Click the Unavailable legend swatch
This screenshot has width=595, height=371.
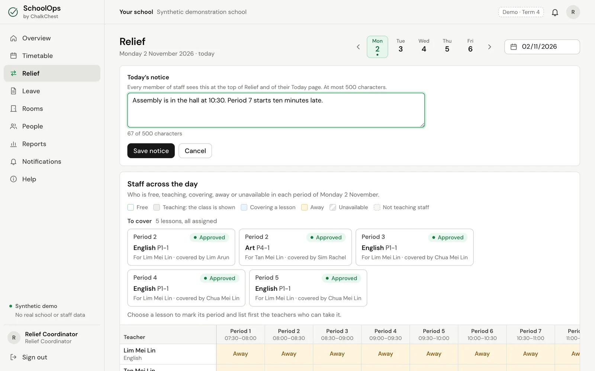(x=333, y=207)
